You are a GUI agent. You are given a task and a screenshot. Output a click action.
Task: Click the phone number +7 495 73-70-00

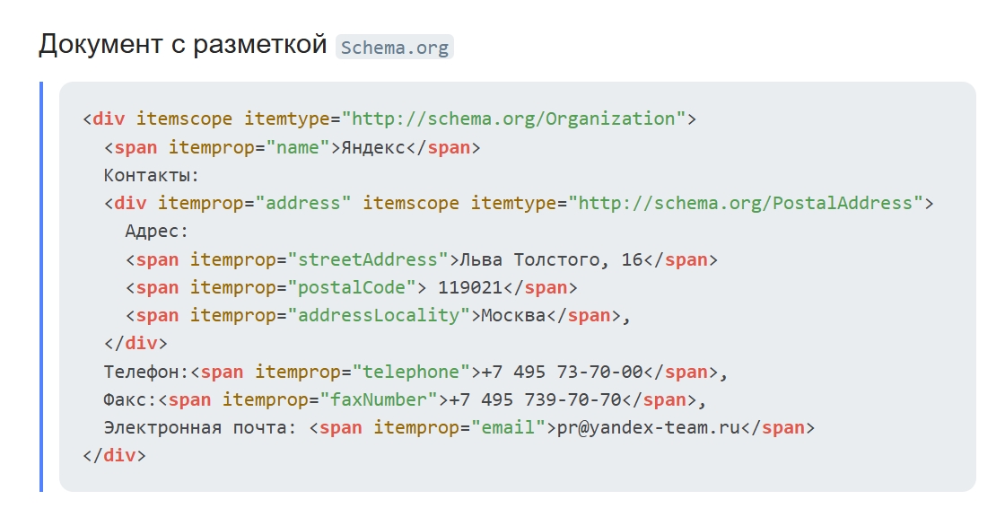(562, 372)
